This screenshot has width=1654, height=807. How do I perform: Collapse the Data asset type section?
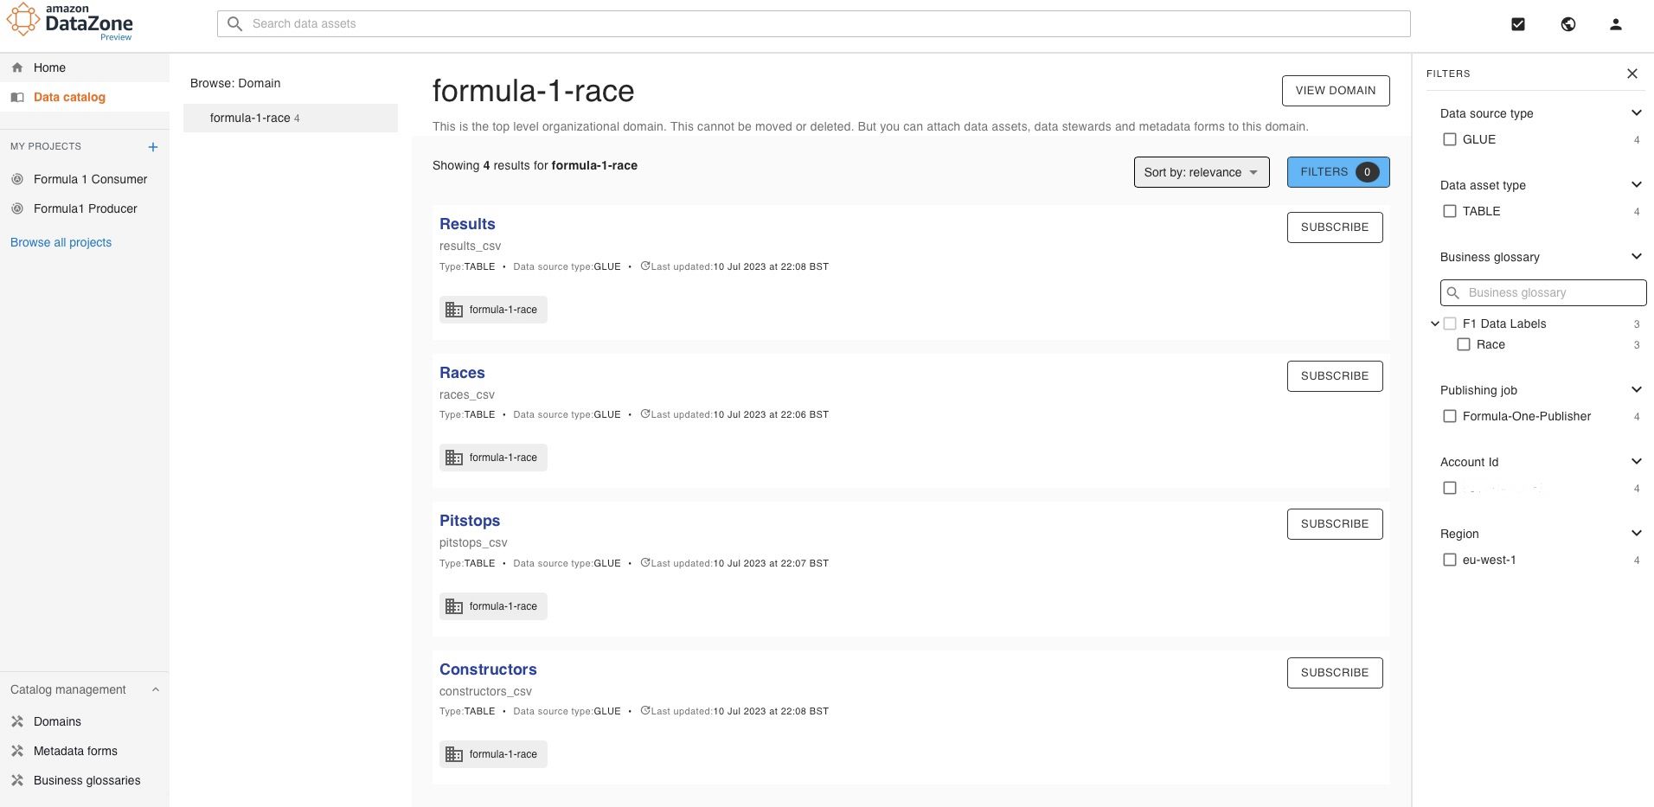tap(1636, 184)
